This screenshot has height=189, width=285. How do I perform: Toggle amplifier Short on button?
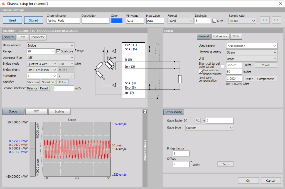33,82
